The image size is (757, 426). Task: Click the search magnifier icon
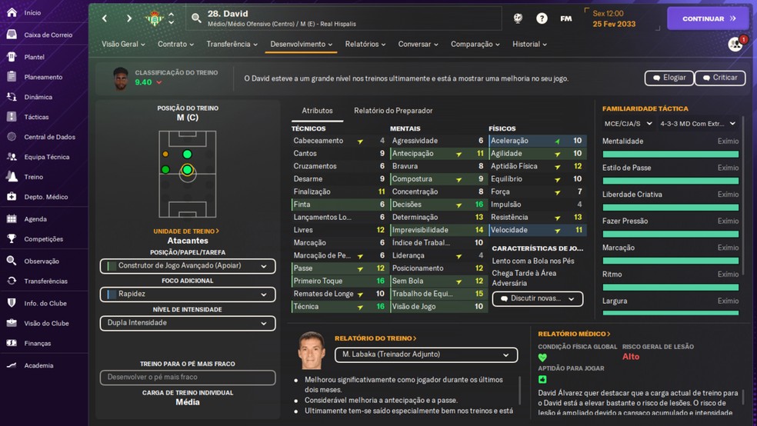(197, 18)
